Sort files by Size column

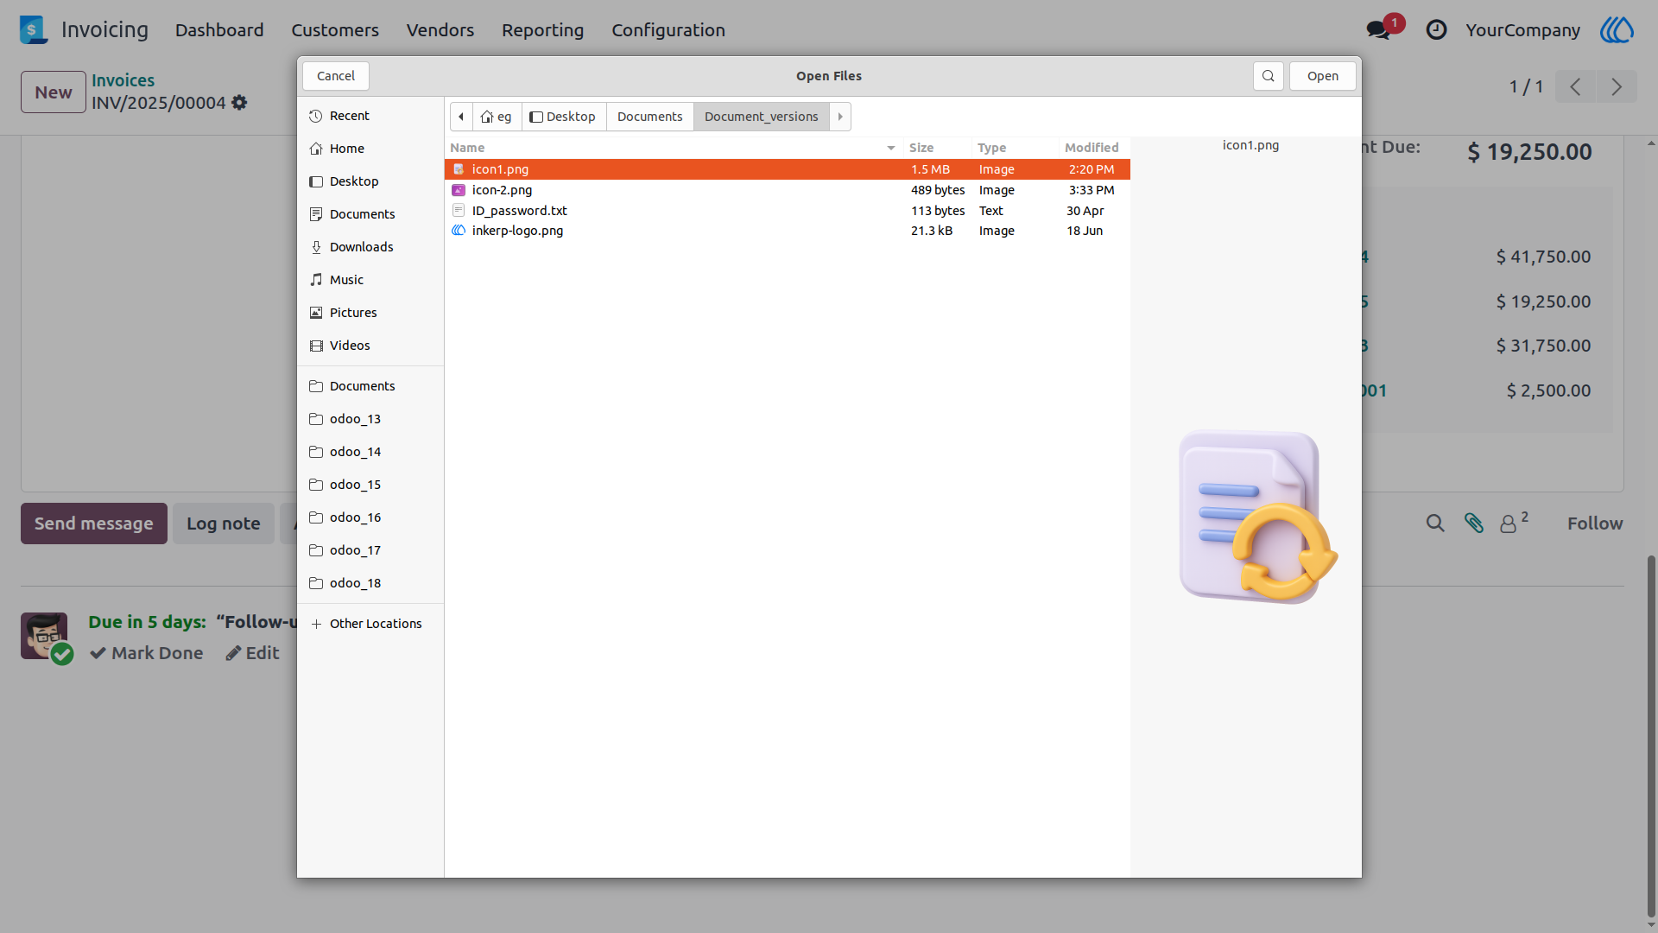(938, 148)
